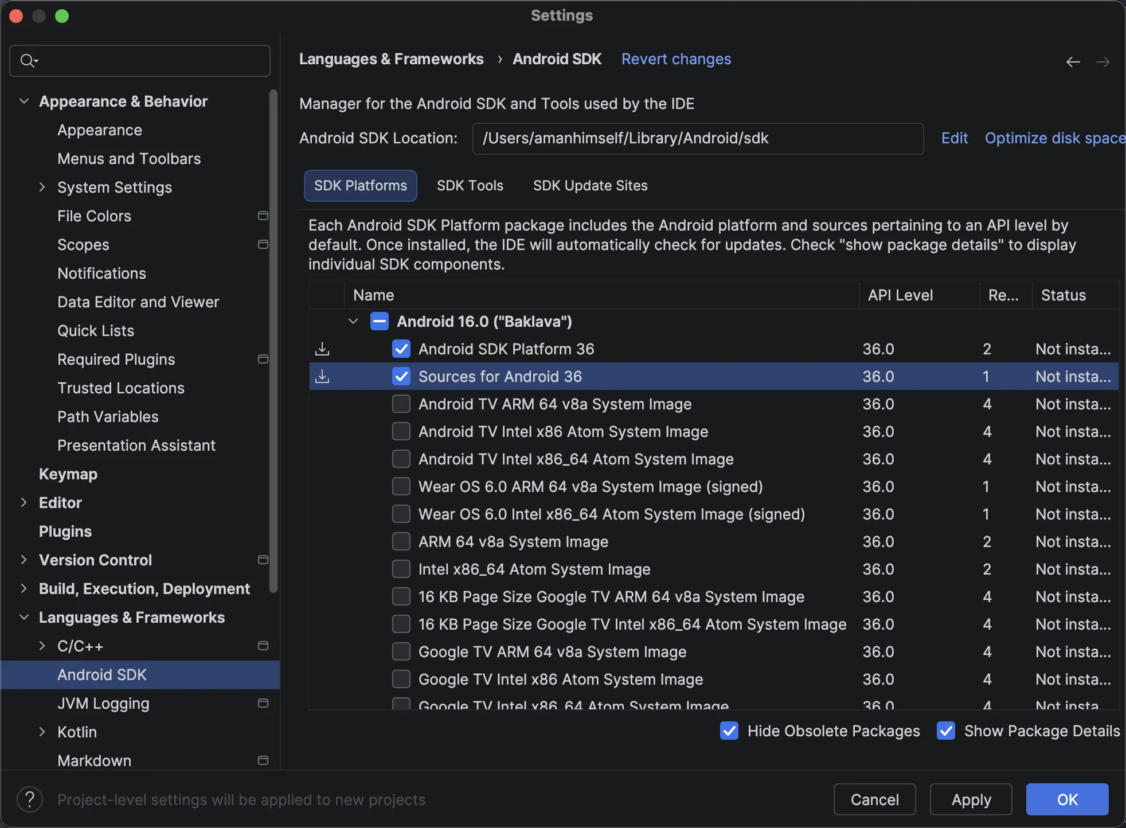The image size is (1126, 828).
Task: Check Android TV Intel x86 Atom System Image
Action: coord(401,431)
